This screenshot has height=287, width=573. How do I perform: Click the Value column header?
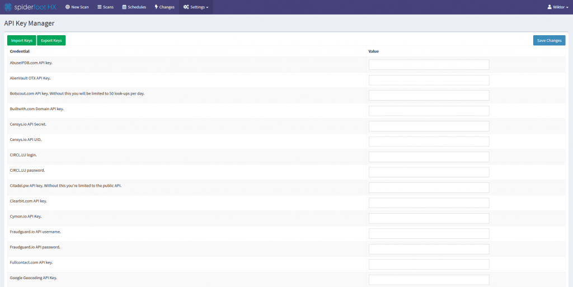coord(373,51)
